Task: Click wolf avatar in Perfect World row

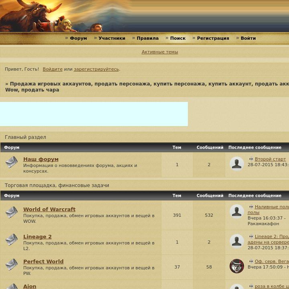Action: click(x=237, y=266)
